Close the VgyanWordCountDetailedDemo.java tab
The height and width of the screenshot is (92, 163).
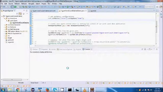[x=86, y=11]
